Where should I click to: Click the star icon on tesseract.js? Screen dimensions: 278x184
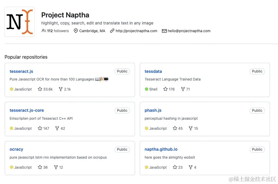point(40,89)
